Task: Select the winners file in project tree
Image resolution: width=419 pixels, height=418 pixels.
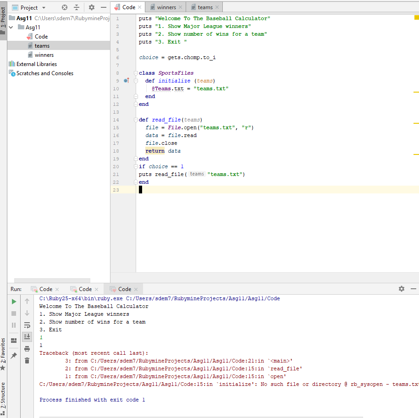Action: pos(44,55)
